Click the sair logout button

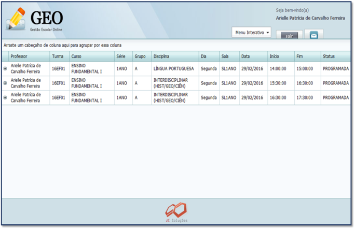(289, 36)
